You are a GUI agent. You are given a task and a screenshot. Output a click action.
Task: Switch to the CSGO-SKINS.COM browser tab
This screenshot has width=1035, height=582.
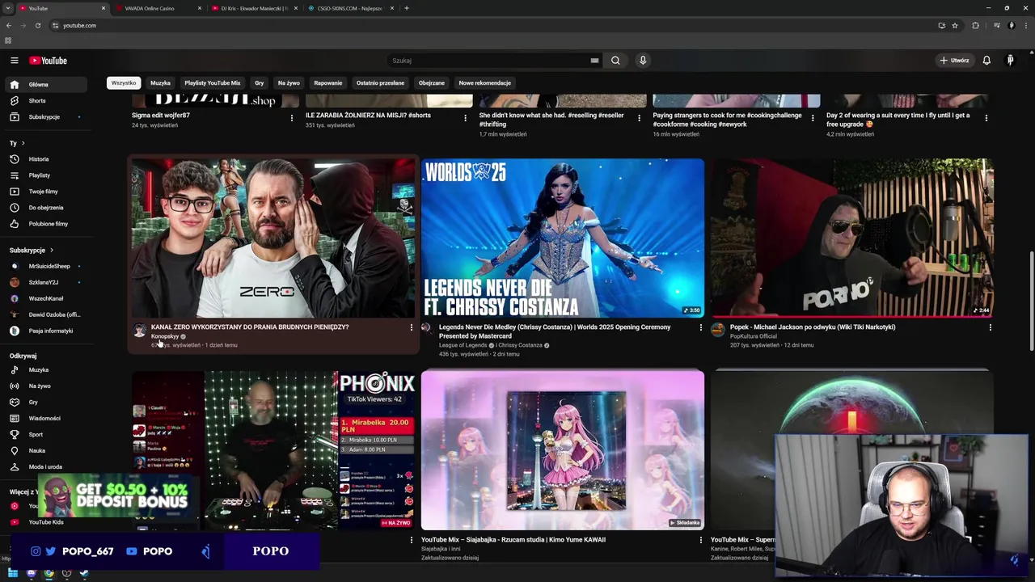click(351, 8)
